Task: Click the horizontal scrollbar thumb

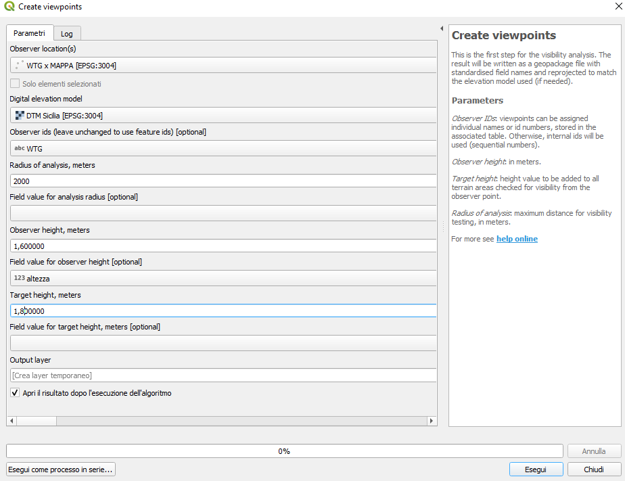Action: click(x=37, y=421)
